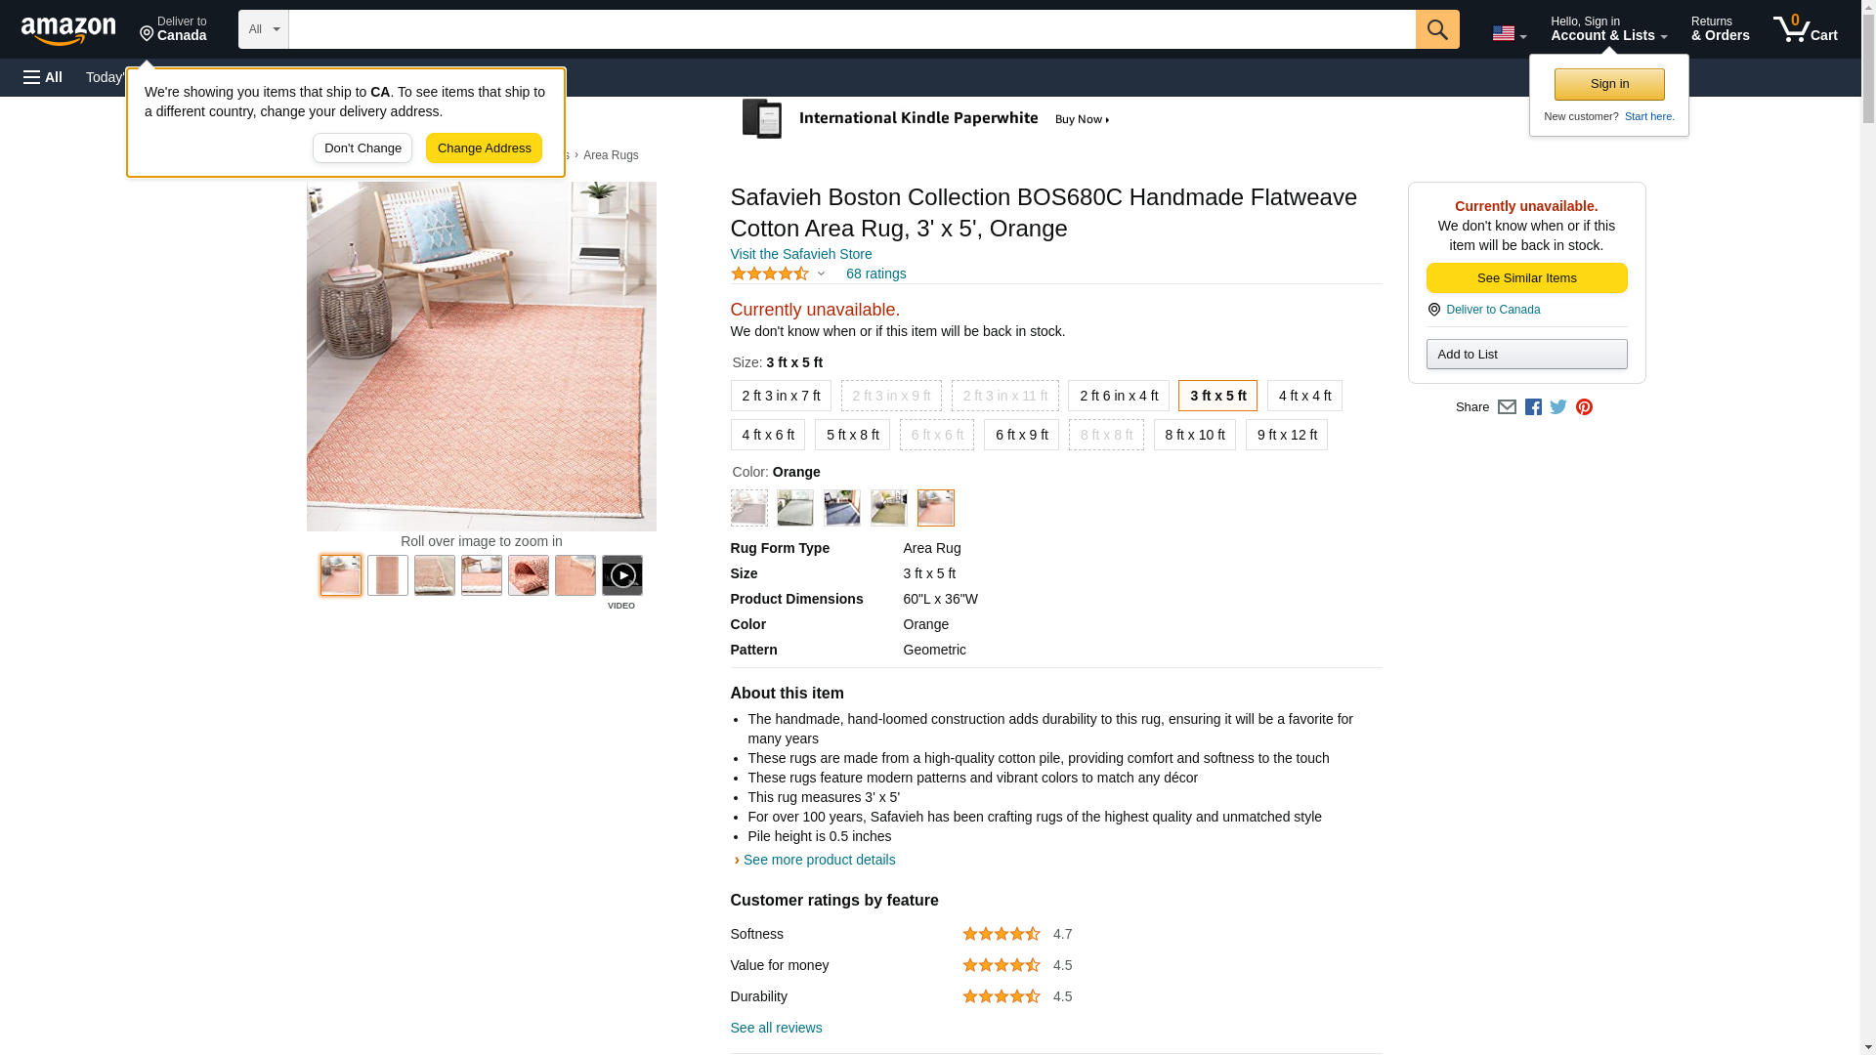
Task: Open the search category All dropdown
Action: tap(263, 29)
